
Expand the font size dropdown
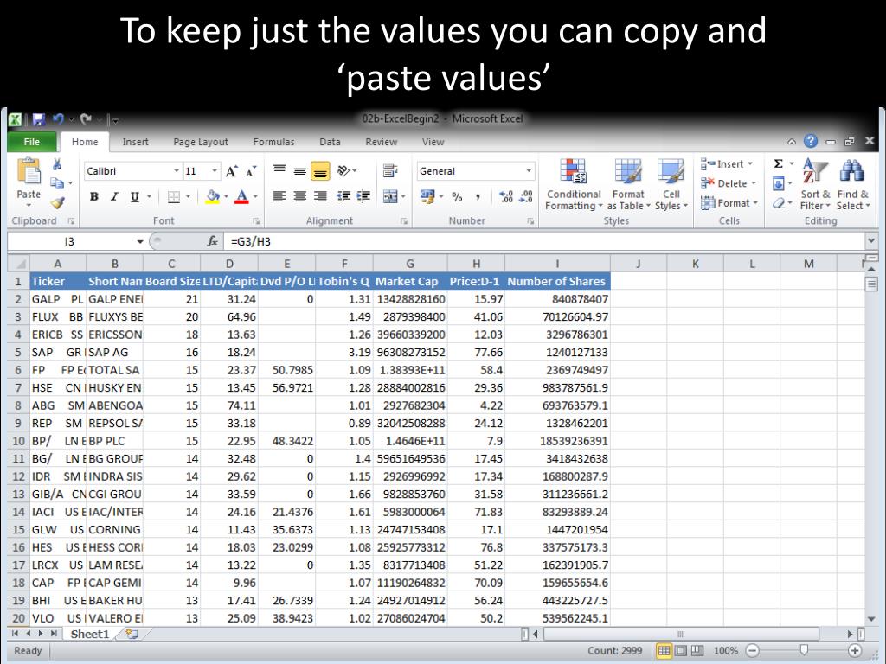pos(215,171)
